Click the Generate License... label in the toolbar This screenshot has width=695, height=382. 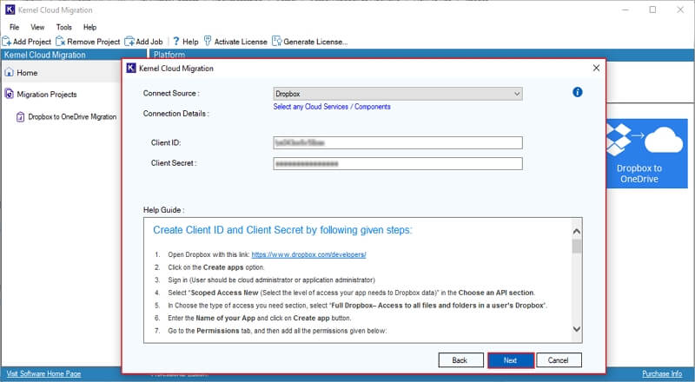(315, 42)
